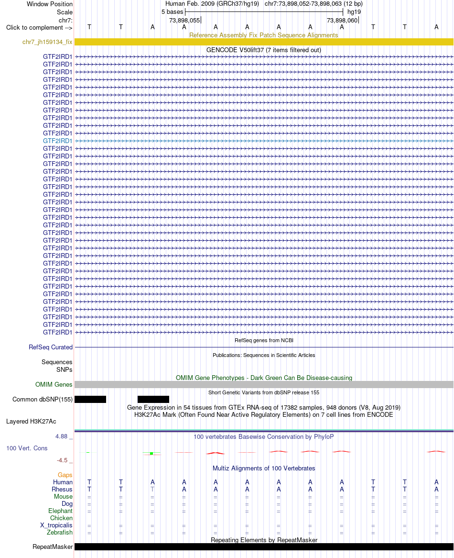This screenshot has height=558, width=454.
Task: Open 'Publications: Sequences in Scientific Articles' title
Action: point(264,356)
